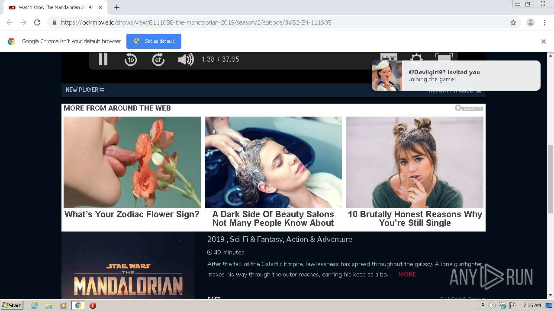This screenshot has height=311, width=554.
Task: Open the subtitles/captions menu in the player
Action: (389, 57)
